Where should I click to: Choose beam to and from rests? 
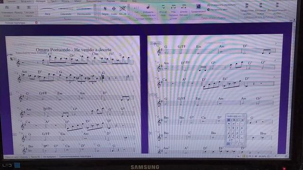coord(163,10)
